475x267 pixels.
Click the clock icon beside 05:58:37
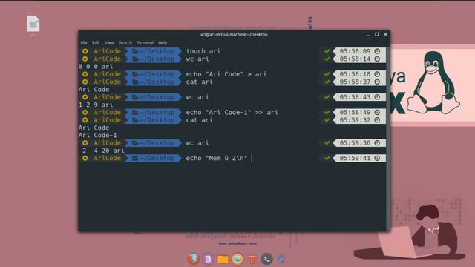[x=377, y=82]
